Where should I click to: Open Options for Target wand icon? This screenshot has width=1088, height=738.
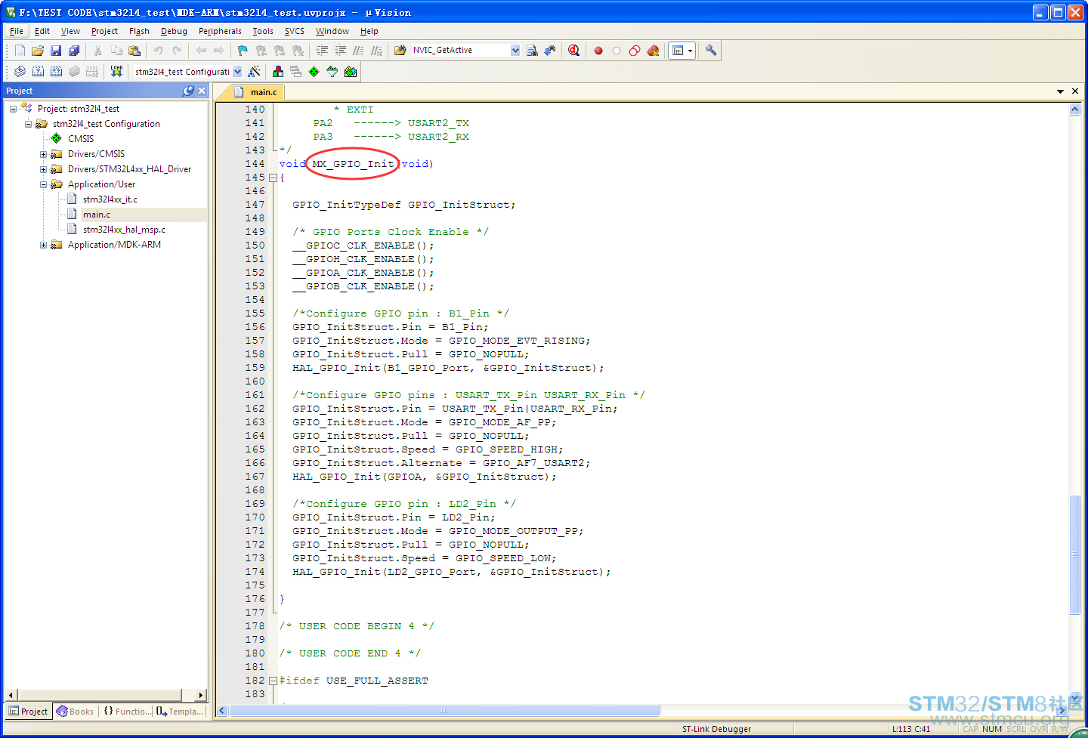pos(255,72)
